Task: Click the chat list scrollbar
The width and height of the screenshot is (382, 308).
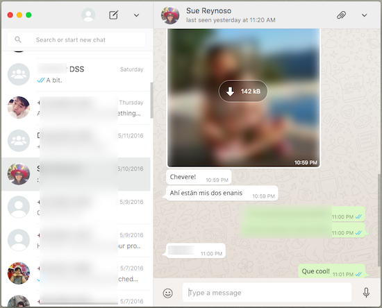Action: pyautogui.click(x=151, y=100)
